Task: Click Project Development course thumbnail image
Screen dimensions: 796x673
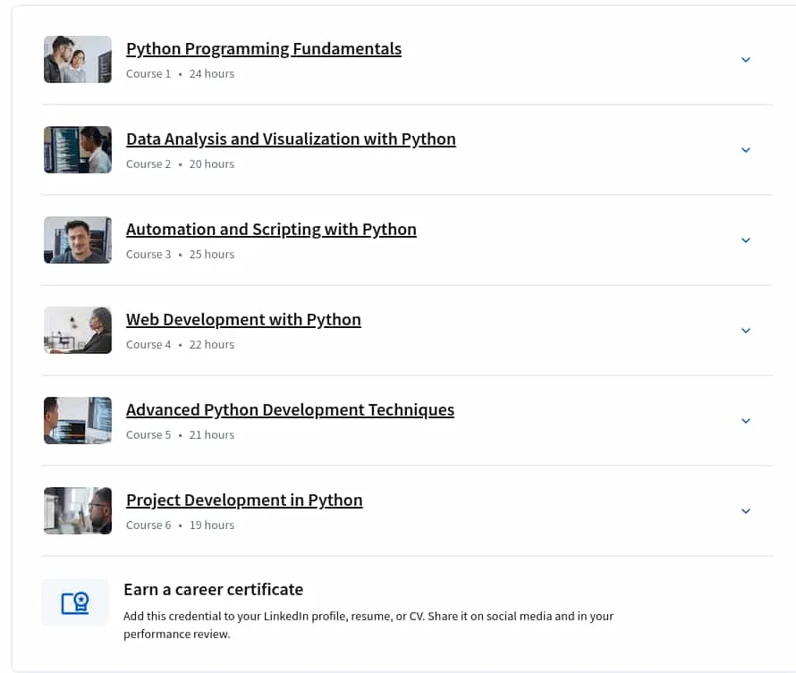Action: (78, 510)
